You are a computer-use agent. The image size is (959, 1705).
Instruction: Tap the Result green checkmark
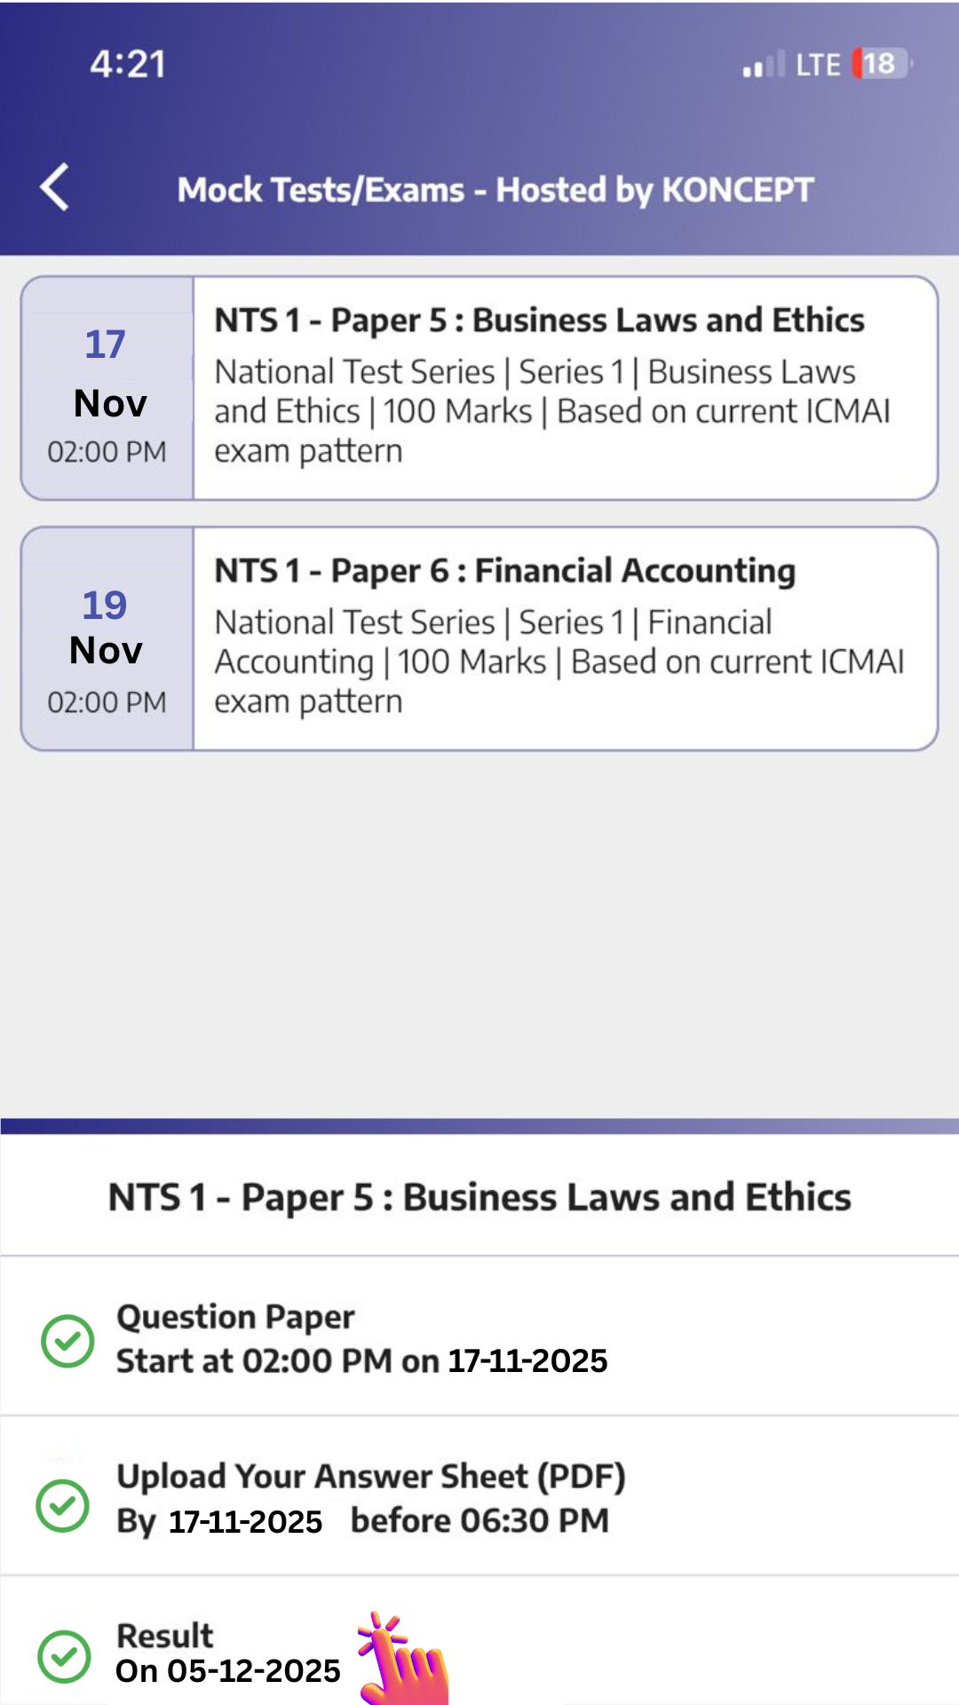tap(64, 1656)
